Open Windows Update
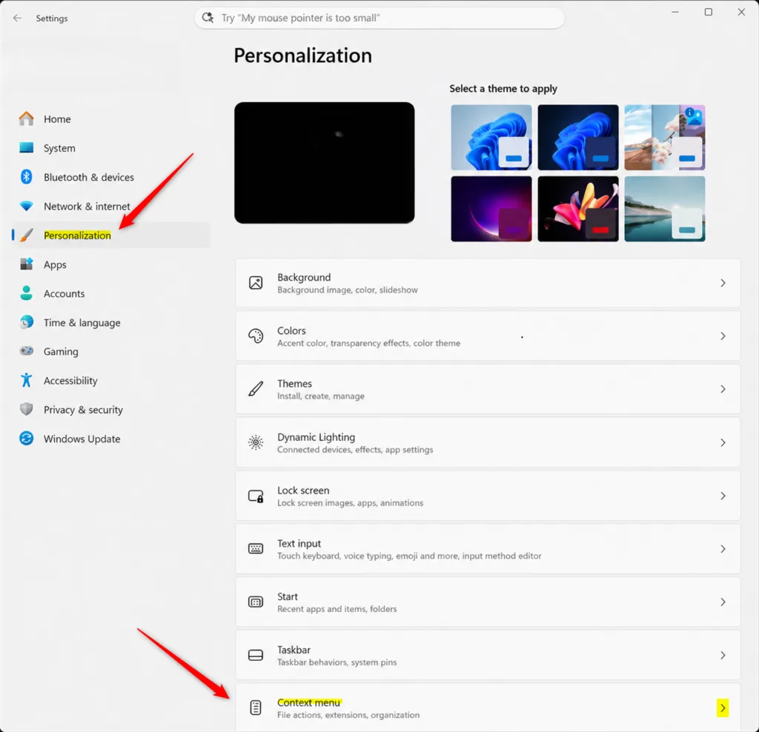759x732 pixels. point(111,439)
